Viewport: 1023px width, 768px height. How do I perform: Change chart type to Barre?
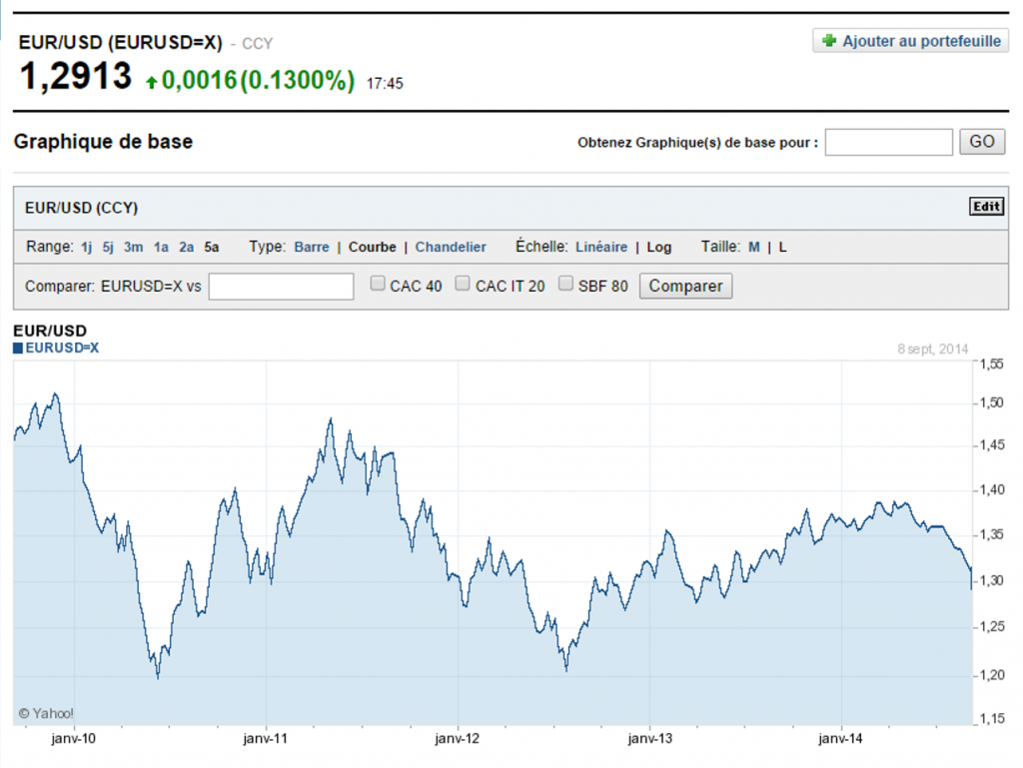coord(312,247)
